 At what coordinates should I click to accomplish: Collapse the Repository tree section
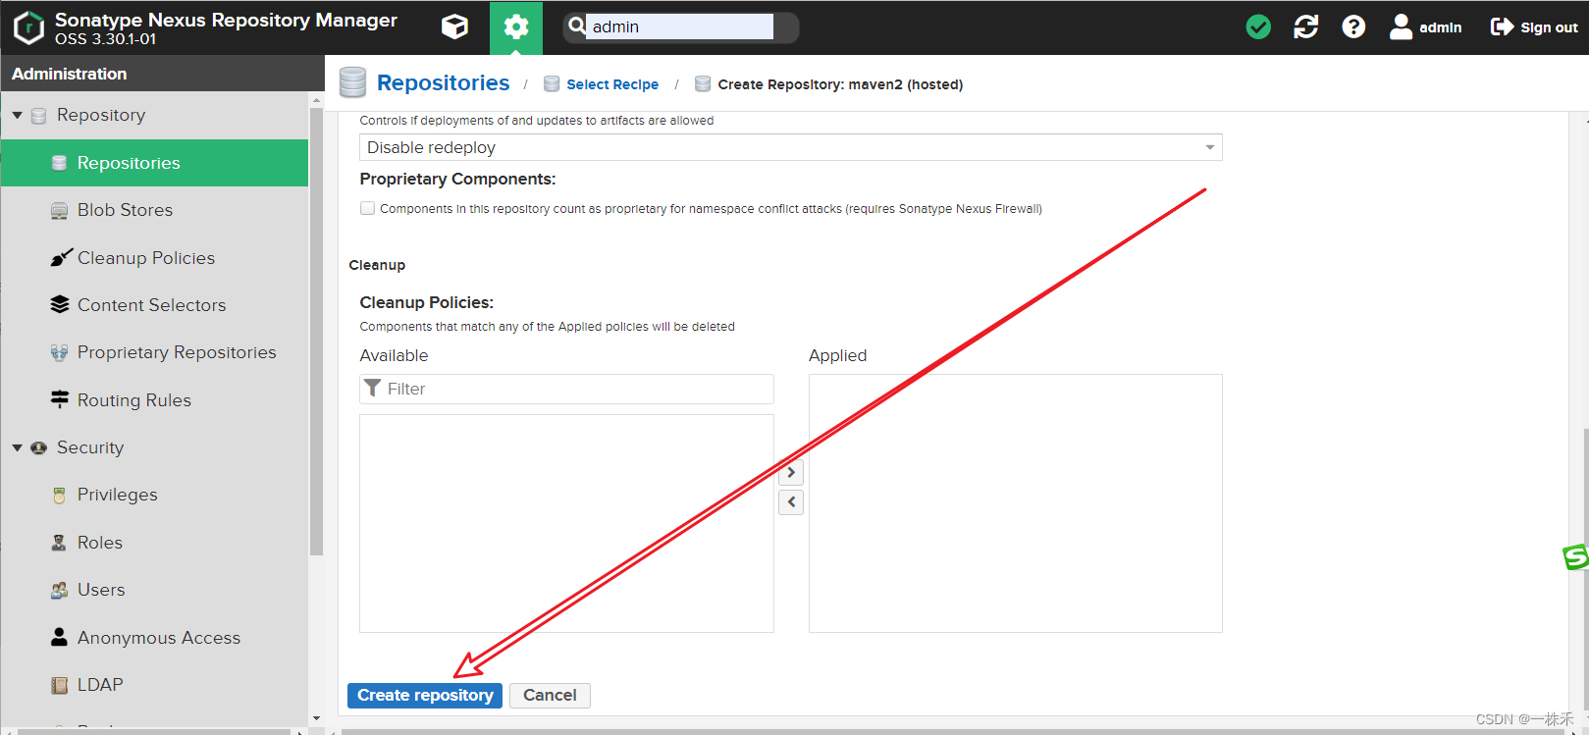pyautogui.click(x=18, y=115)
